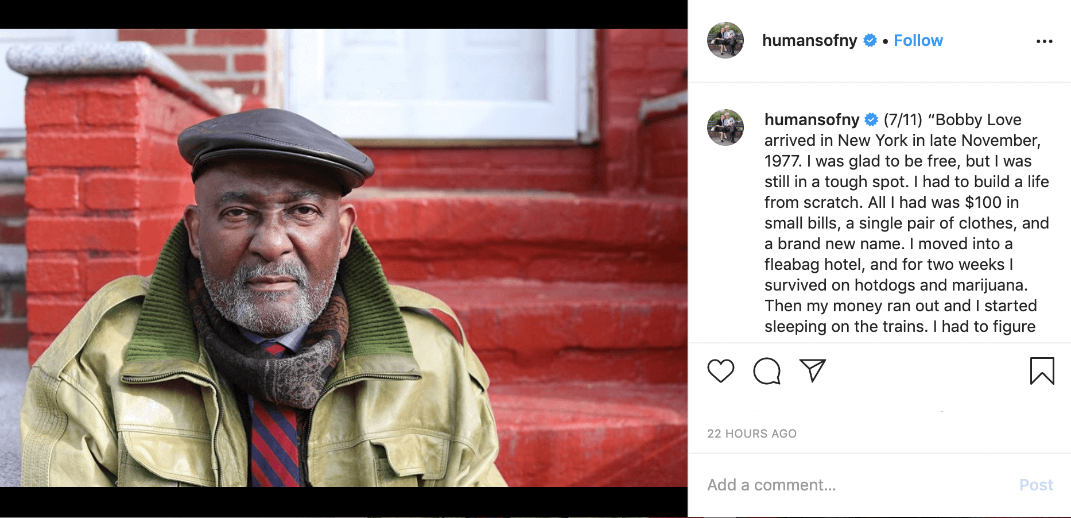Like the post with the heart icon
Viewport: 1071px width, 518px height.
[x=720, y=371]
